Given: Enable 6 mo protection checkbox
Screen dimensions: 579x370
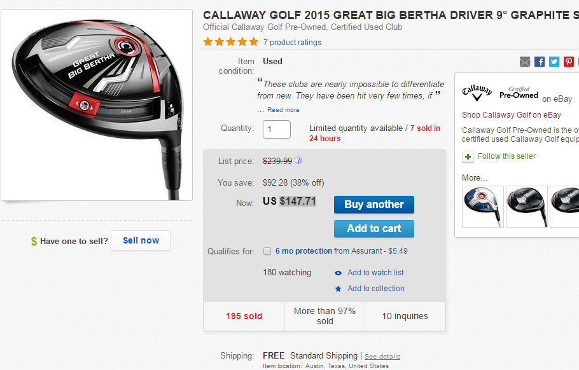Looking at the screenshot, I should [x=267, y=251].
